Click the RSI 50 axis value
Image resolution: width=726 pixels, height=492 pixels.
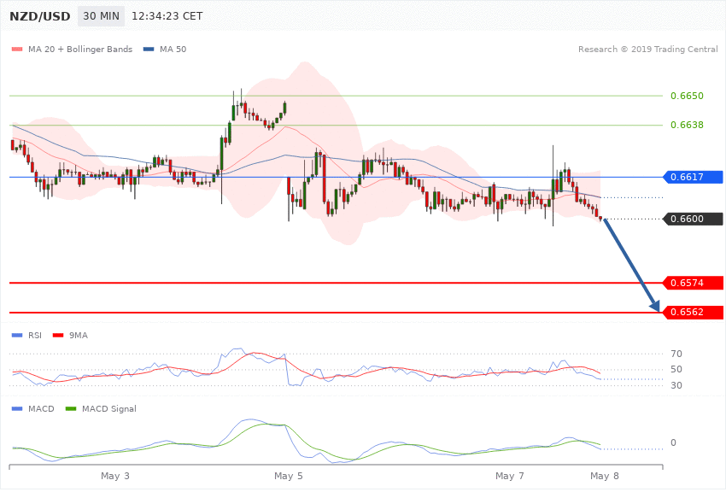(676, 369)
